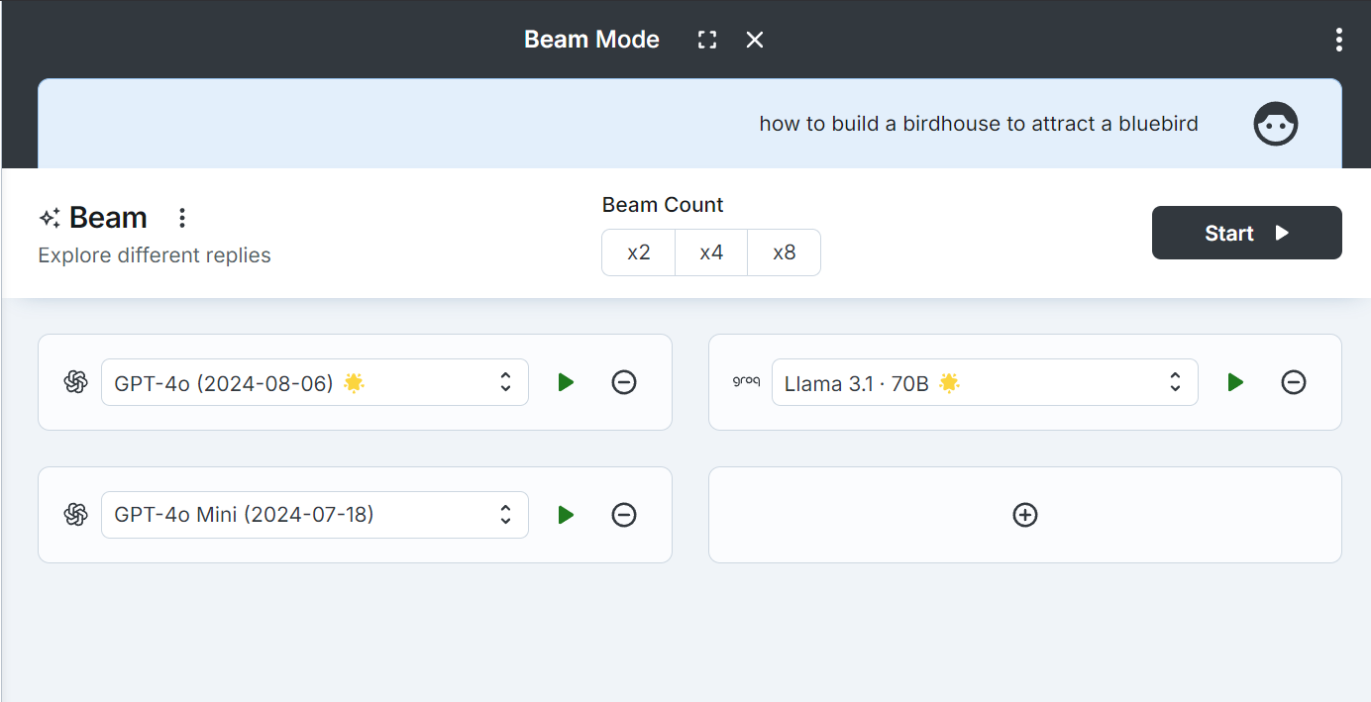Start the beam run

(1246, 233)
